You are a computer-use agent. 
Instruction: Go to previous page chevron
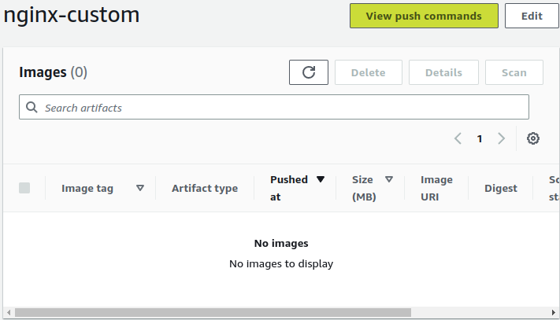[x=458, y=138]
